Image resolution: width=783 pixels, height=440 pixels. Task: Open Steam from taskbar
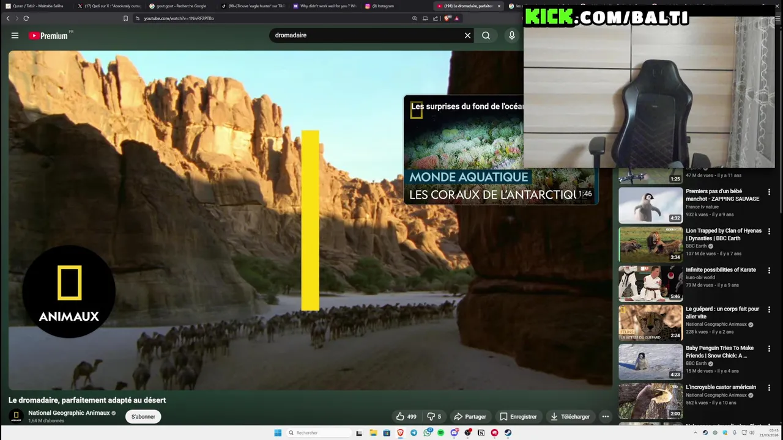point(508,433)
